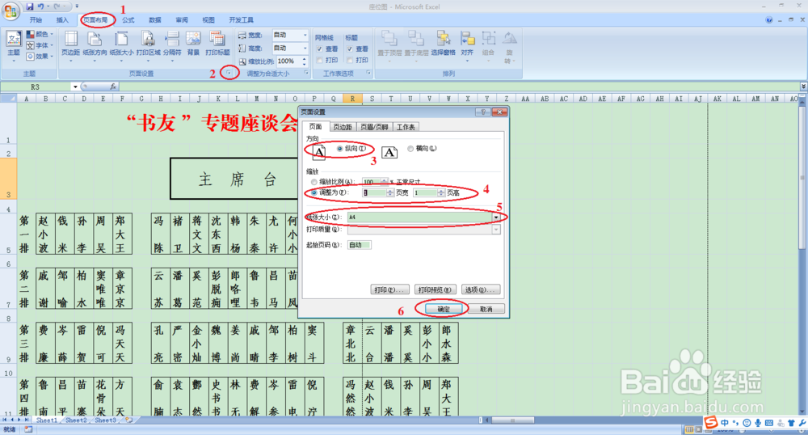Click the horizontal scrollbar thumb
Viewport: 808px width, 435px height.
[513, 420]
